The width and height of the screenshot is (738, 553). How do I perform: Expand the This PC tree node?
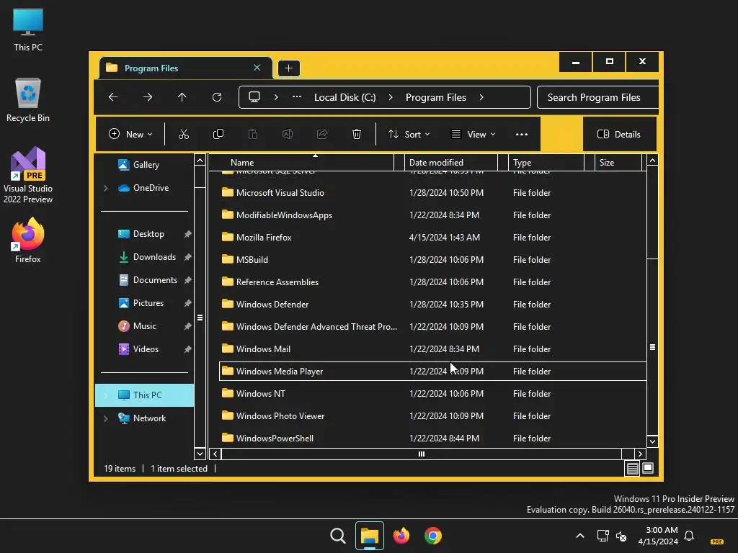[106, 395]
